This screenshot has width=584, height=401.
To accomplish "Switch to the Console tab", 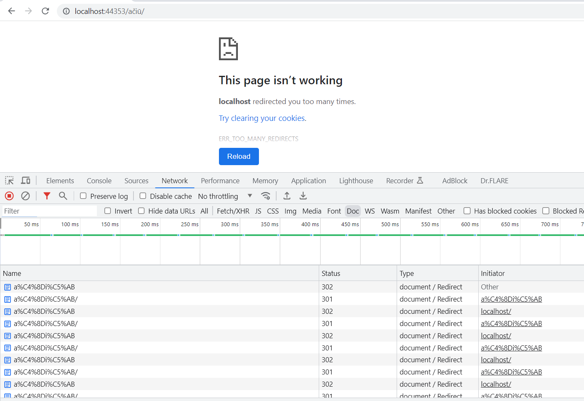I will [99, 181].
